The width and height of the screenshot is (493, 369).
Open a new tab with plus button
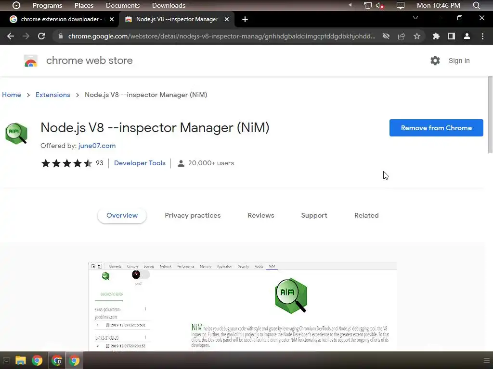(x=245, y=19)
